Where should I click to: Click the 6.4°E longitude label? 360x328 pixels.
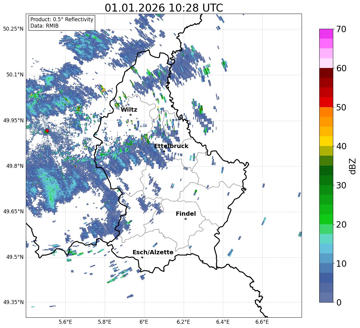tap(223, 322)
